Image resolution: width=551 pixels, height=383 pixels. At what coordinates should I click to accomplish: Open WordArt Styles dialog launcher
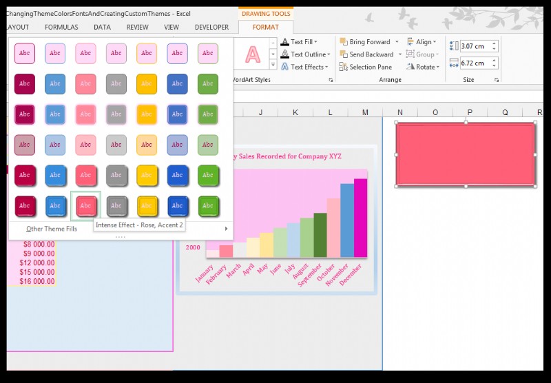(x=331, y=80)
